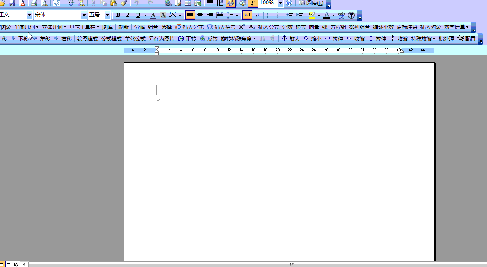Viewport: 487px width, 267px height.
Task: Toggle bulleted list formatting
Action: coord(280,15)
